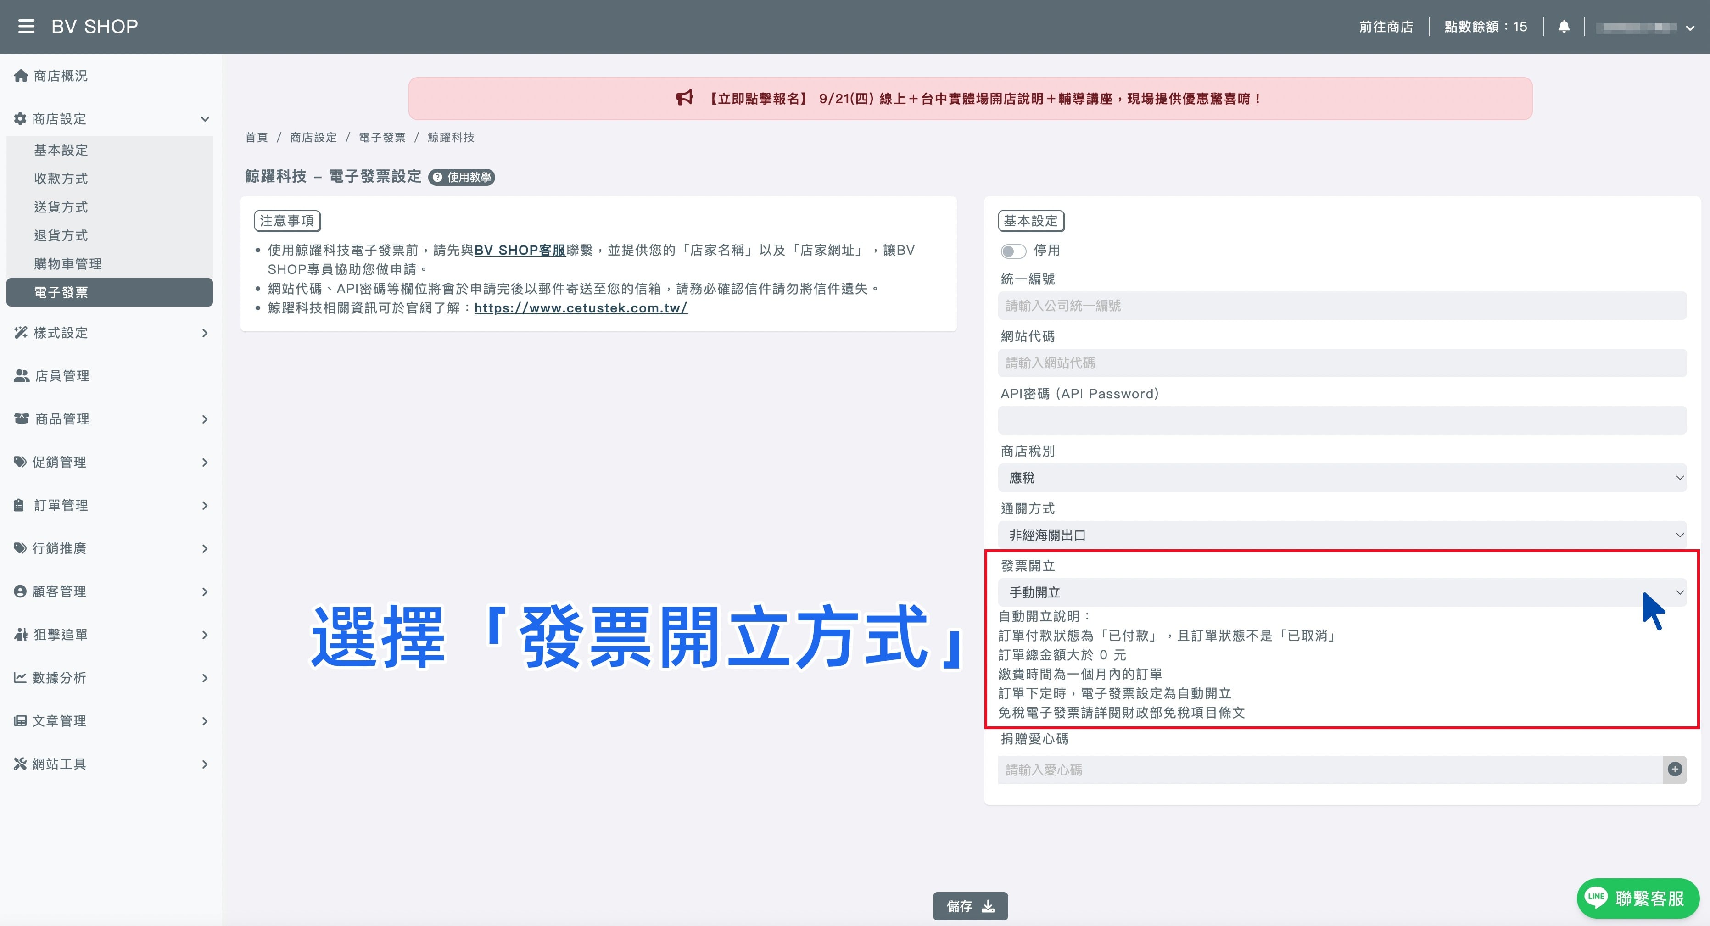
Task: Click the BV SHOP客服 link
Action: click(x=520, y=250)
